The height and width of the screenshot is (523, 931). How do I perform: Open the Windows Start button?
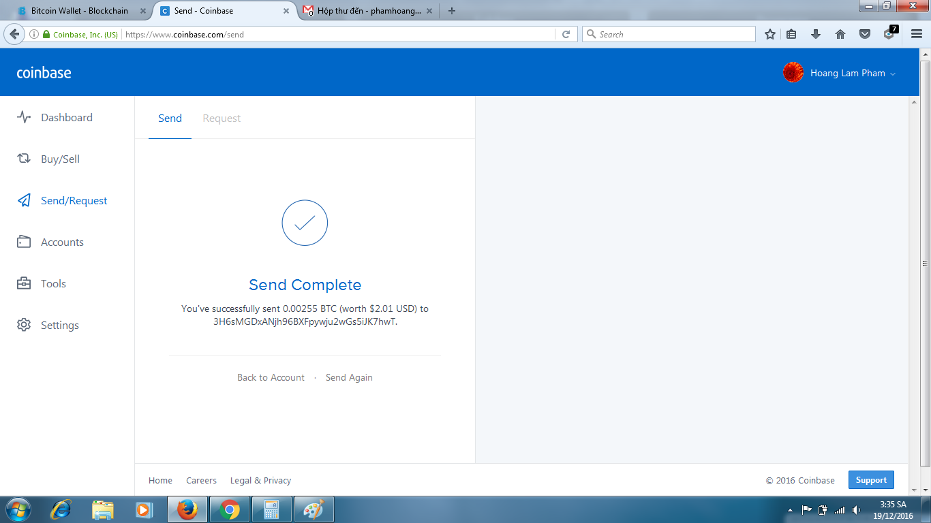18,509
